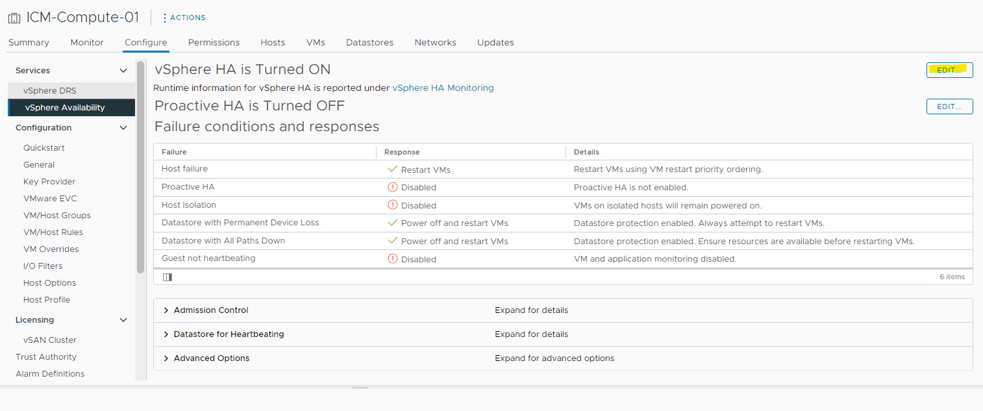Select vSphere DRS in sidebar
Viewport: 983px width, 411px height.
click(x=71, y=90)
